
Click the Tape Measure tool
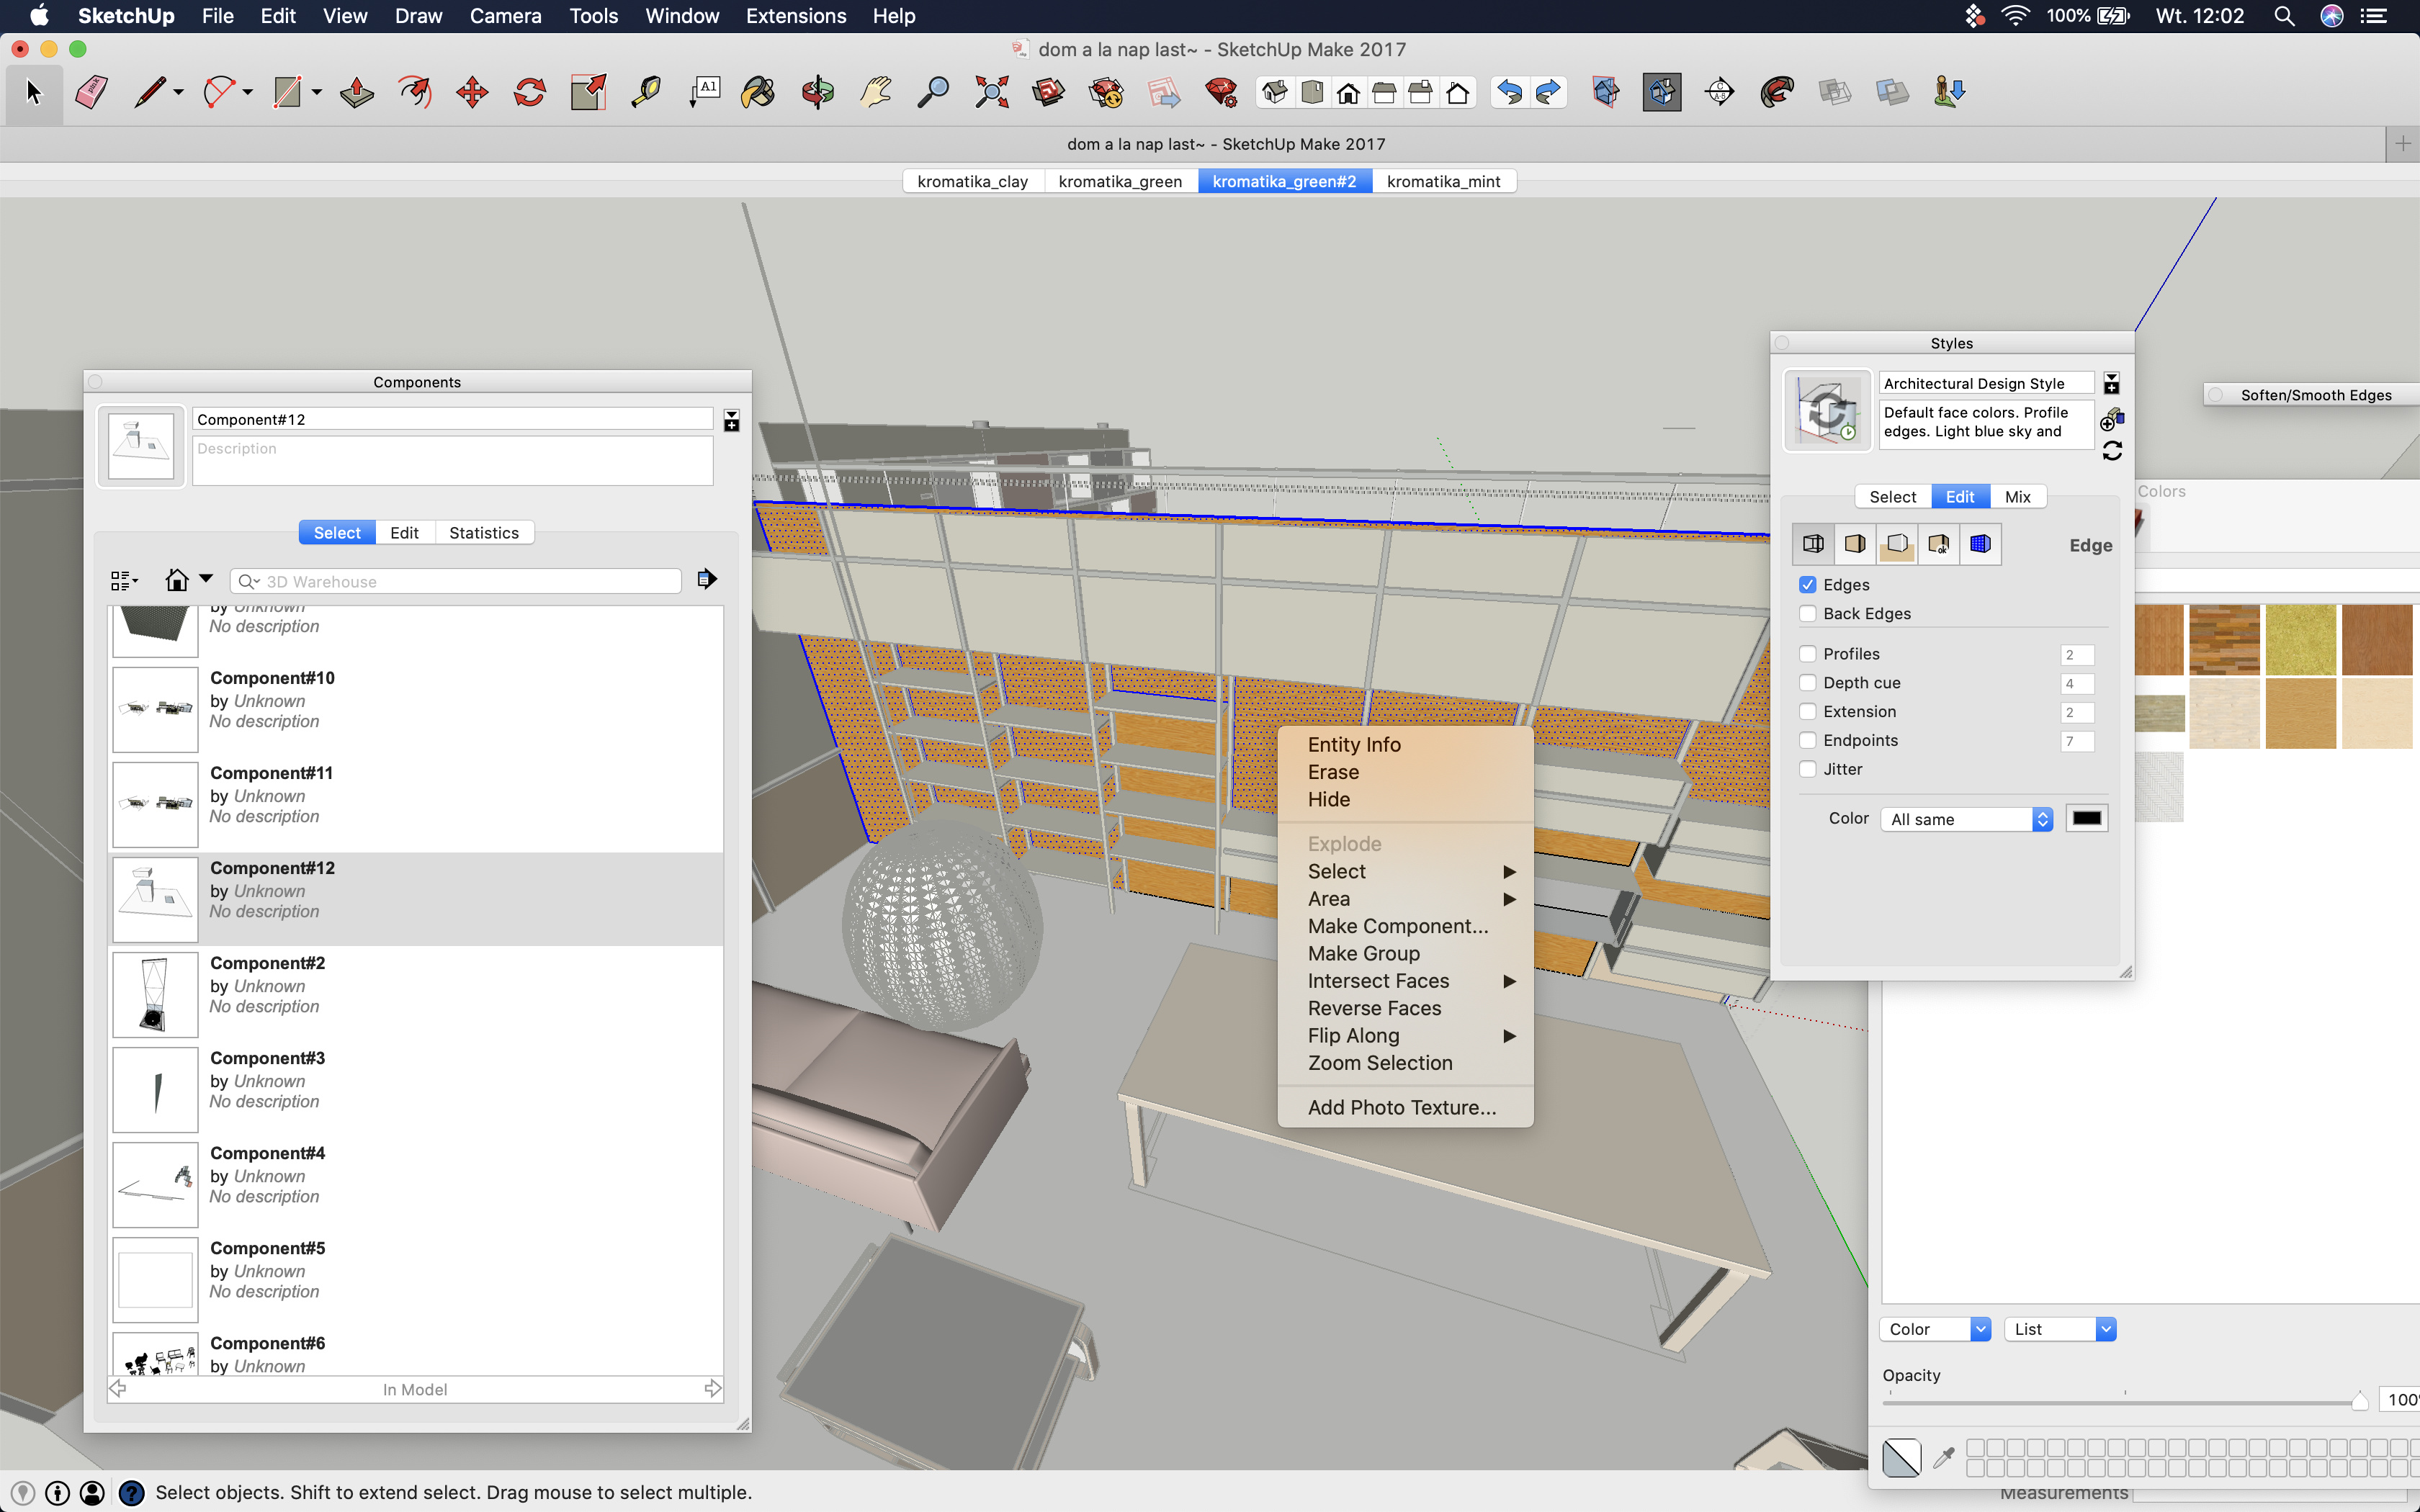pos(646,93)
